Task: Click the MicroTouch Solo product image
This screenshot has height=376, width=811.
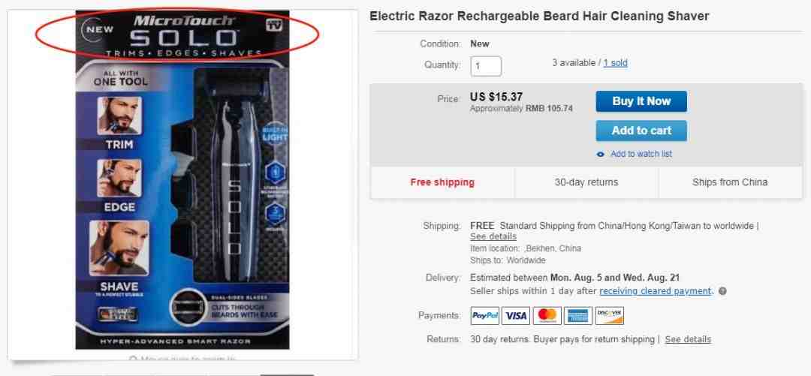Action: 182,179
